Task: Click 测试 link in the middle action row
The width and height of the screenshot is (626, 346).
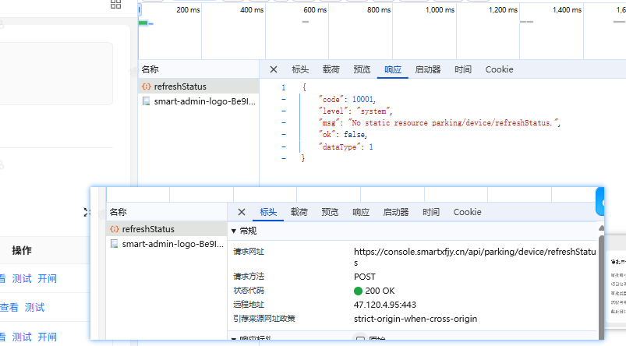Action: 34,308
